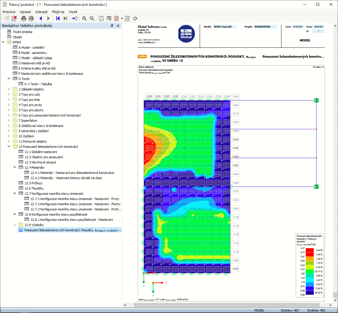Open dropdown arrow beside page layout icon

coord(122,19)
